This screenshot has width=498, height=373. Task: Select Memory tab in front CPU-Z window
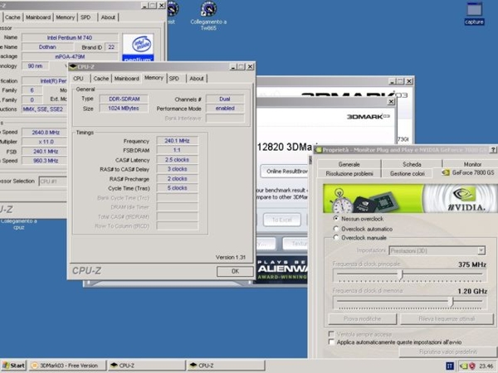(x=154, y=78)
